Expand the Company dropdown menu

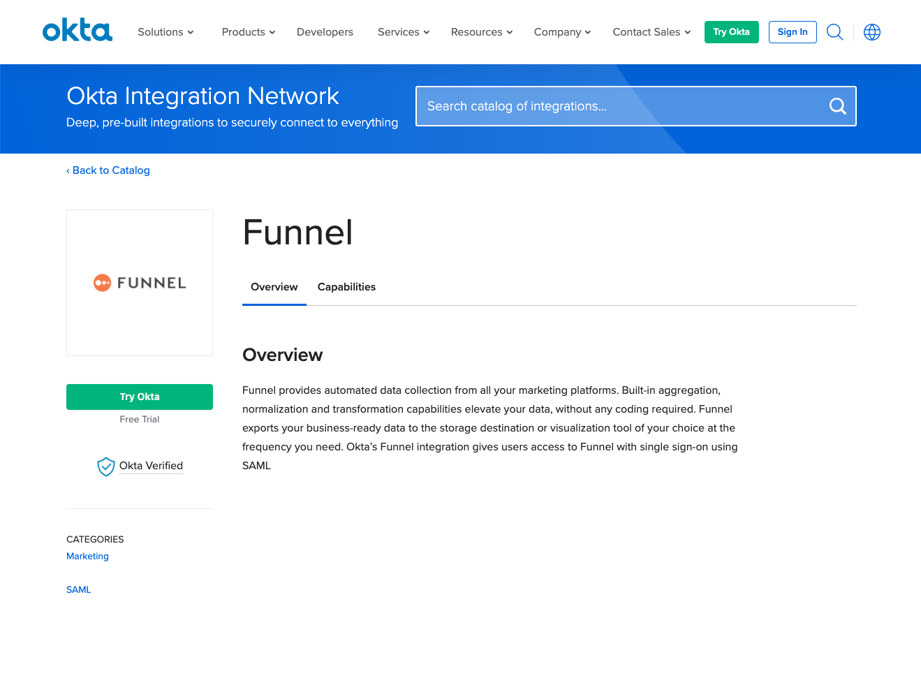tap(562, 32)
